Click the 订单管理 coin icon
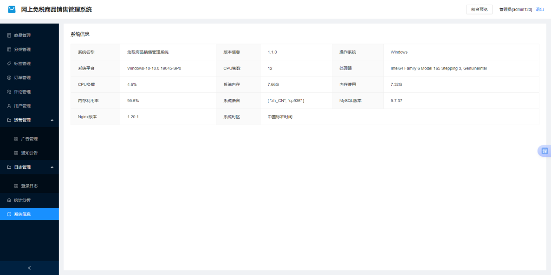Image resolution: width=551 pixels, height=275 pixels. coord(9,77)
